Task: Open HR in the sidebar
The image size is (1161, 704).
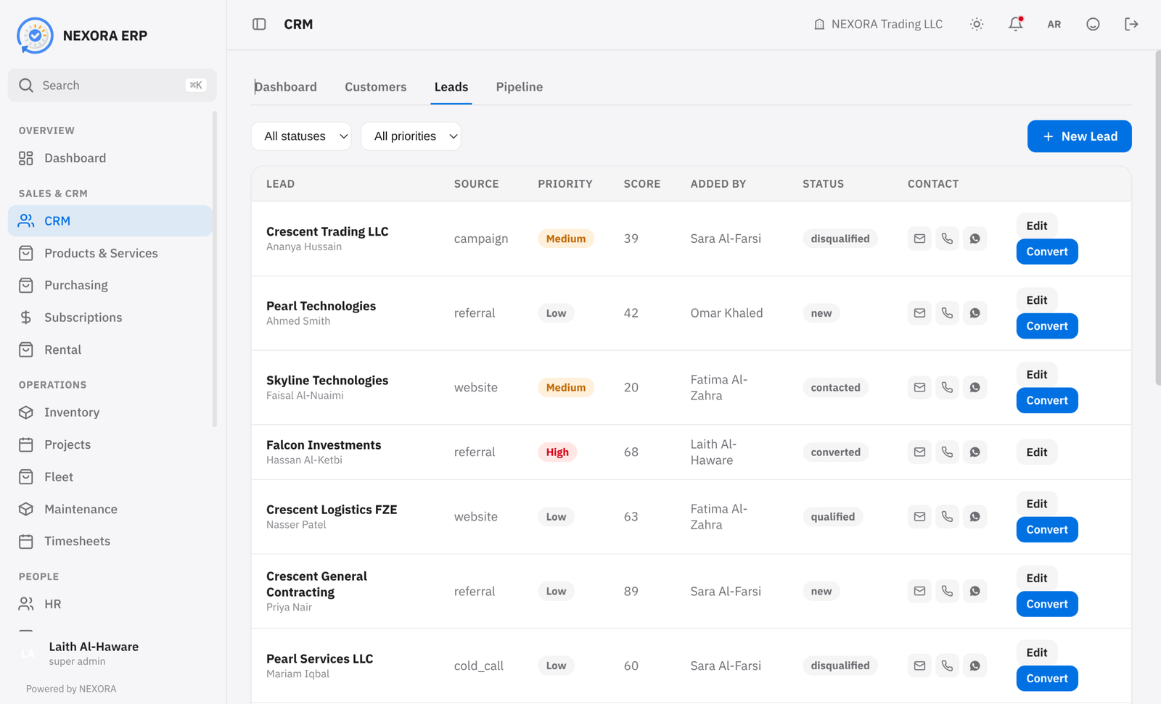Action: [x=110, y=604]
